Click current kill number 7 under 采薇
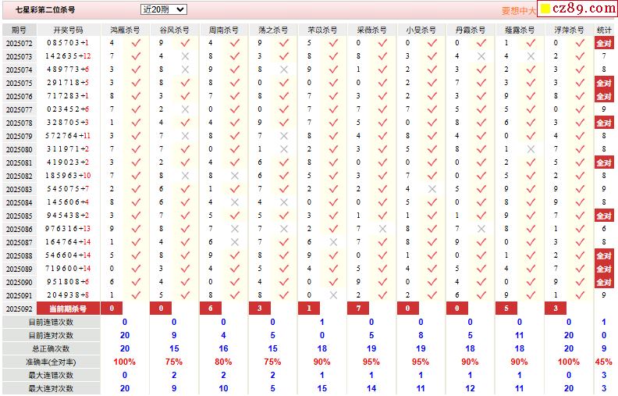The height and width of the screenshot is (396, 618). (358, 309)
